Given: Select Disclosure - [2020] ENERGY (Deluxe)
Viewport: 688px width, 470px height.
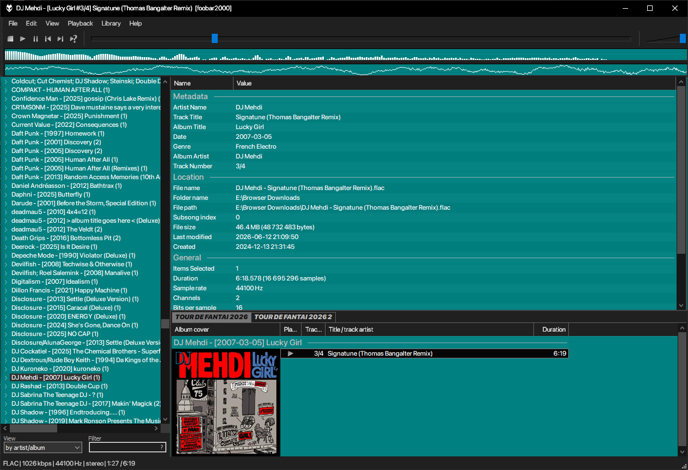Looking at the screenshot, I should tap(69, 316).
